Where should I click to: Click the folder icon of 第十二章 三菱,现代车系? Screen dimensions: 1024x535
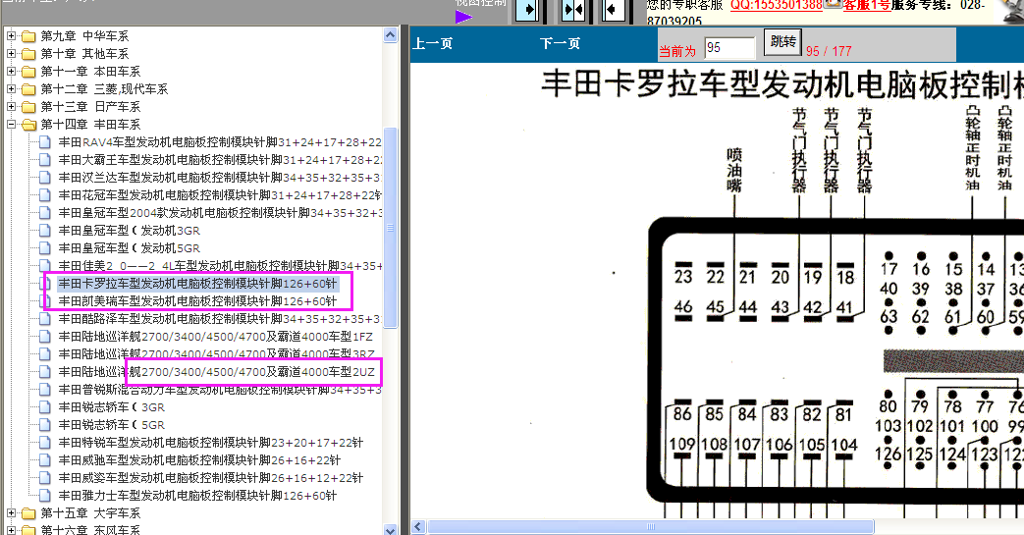click(x=28, y=89)
